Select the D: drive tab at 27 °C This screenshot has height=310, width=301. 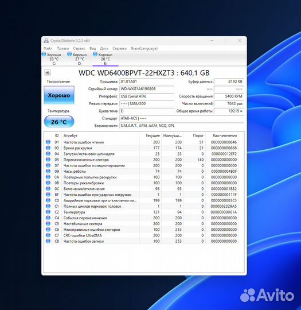point(77,59)
